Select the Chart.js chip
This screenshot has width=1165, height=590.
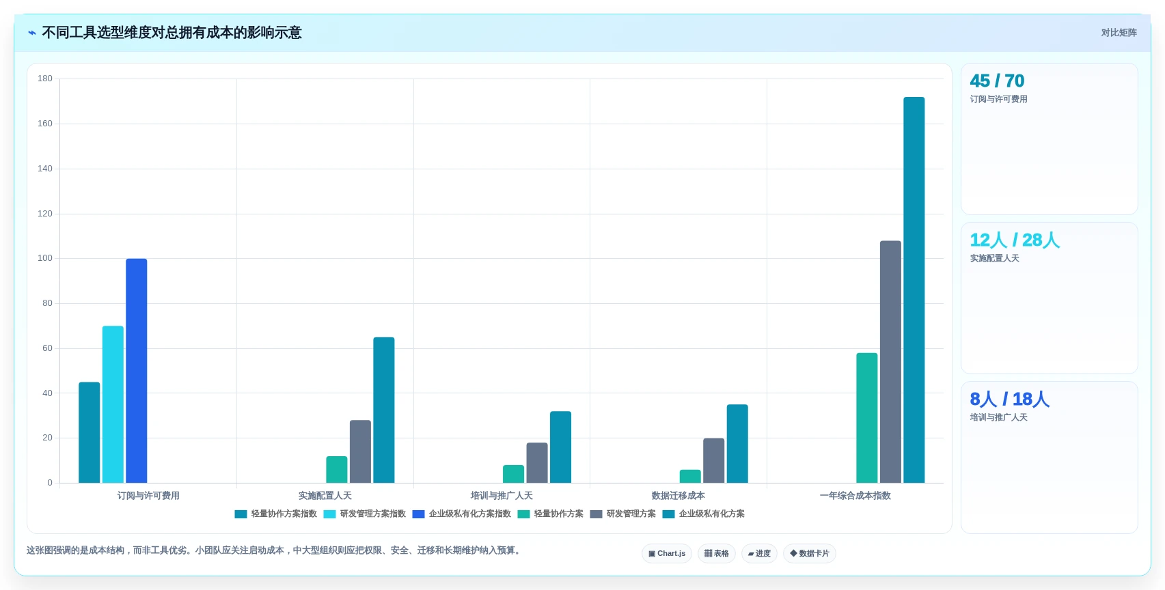(667, 554)
